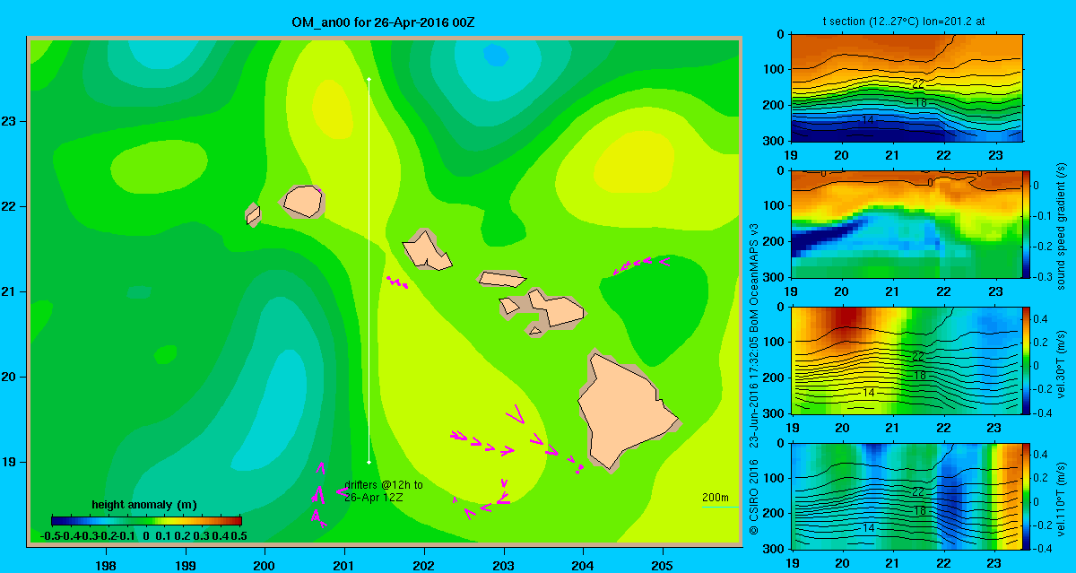Open the vel.30°T velocity section plot

coord(907,360)
